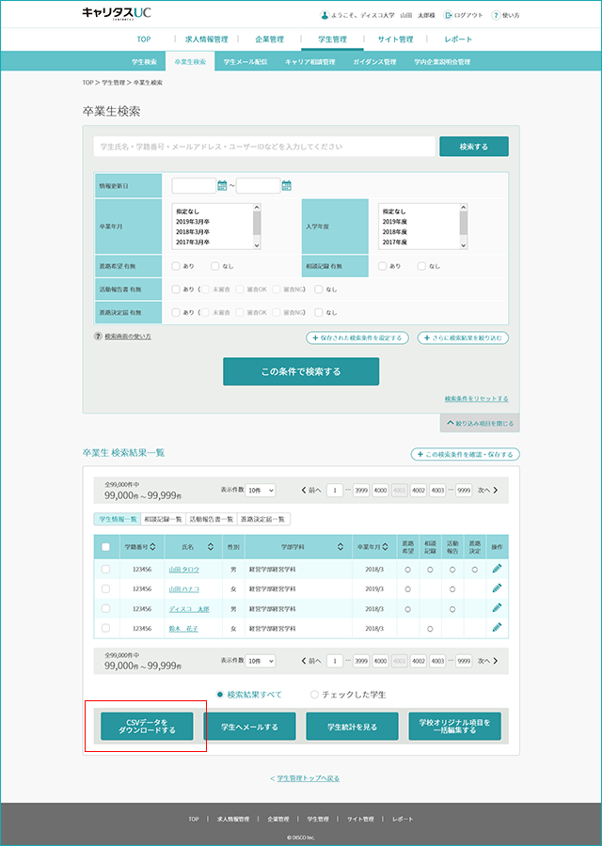602x846 pixels.
Task: Check なし for 相談記録 有無
Action: [x=421, y=266]
